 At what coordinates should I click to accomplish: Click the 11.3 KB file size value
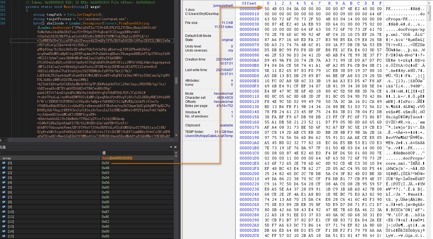tap(227, 23)
